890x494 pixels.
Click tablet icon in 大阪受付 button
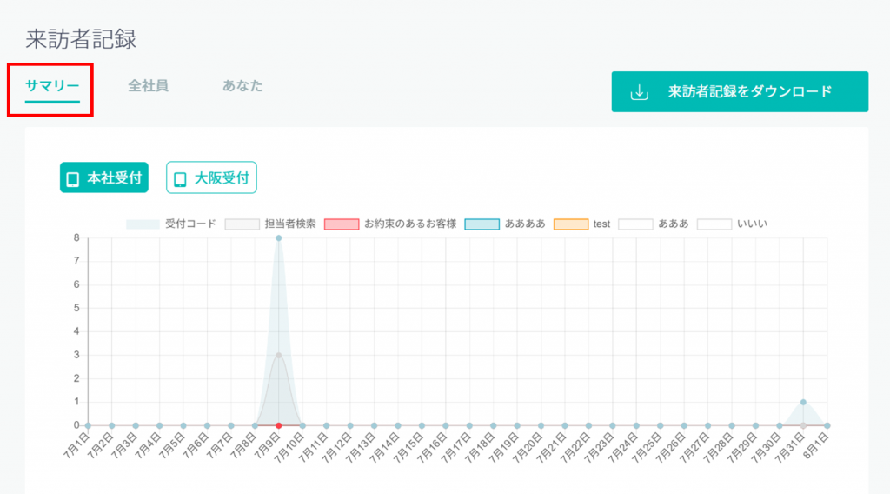[180, 179]
